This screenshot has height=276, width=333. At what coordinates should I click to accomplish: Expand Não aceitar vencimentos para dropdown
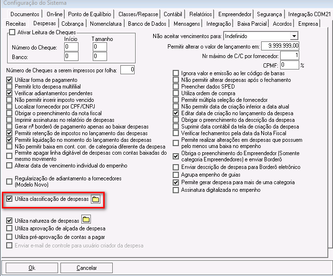coord(294,36)
